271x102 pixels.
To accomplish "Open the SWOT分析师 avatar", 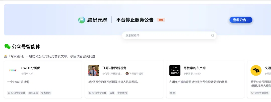I will click(x=13, y=70).
